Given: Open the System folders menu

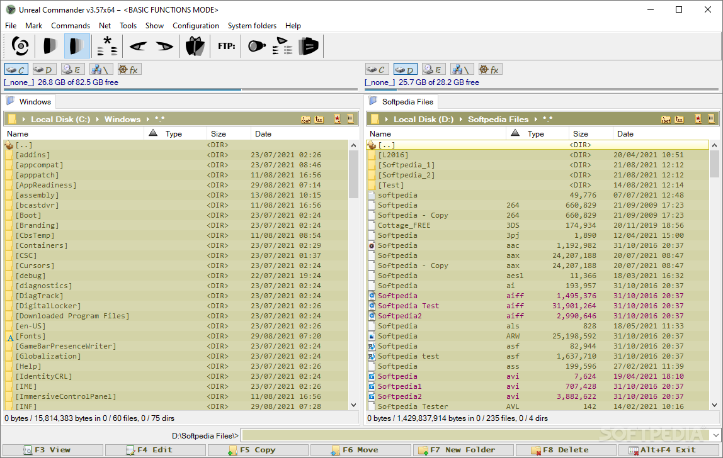Looking at the screenshot, I should (252, 26).
